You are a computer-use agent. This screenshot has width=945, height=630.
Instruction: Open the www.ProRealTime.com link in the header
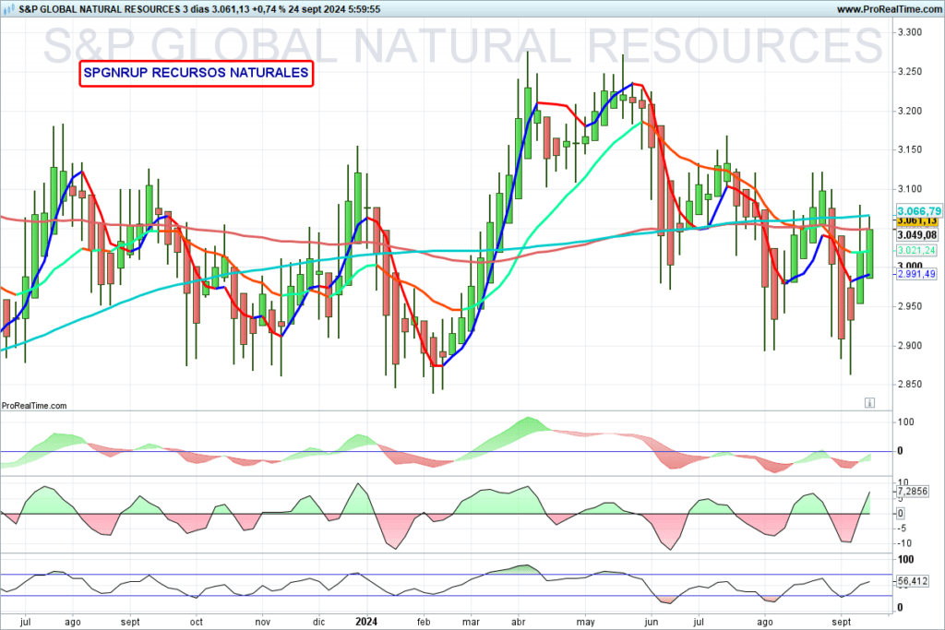pos(889,9)
